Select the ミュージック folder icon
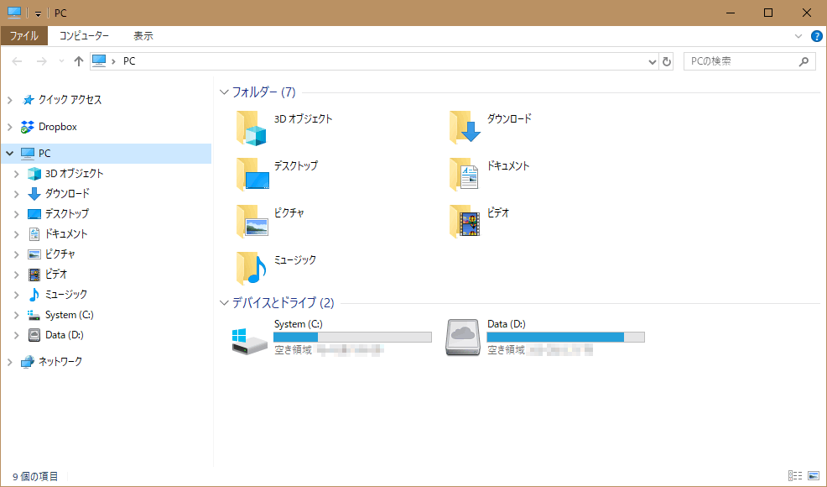Viewport: 827px width, 487px height. point(252,269)
